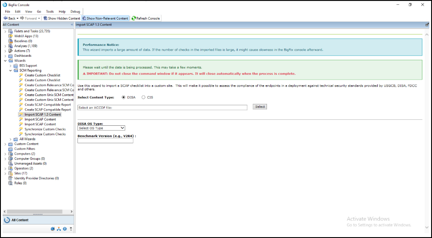Open the Tools menu

[50, 11]
